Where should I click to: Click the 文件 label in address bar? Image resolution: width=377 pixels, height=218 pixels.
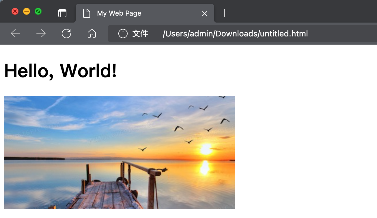tap(140, 34)
